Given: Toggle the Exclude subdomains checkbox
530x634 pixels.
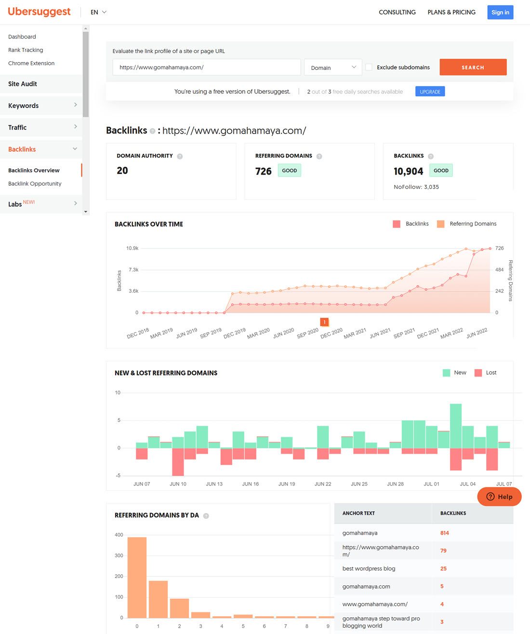Looking at the screenshot, I should [x=369, y=67].
